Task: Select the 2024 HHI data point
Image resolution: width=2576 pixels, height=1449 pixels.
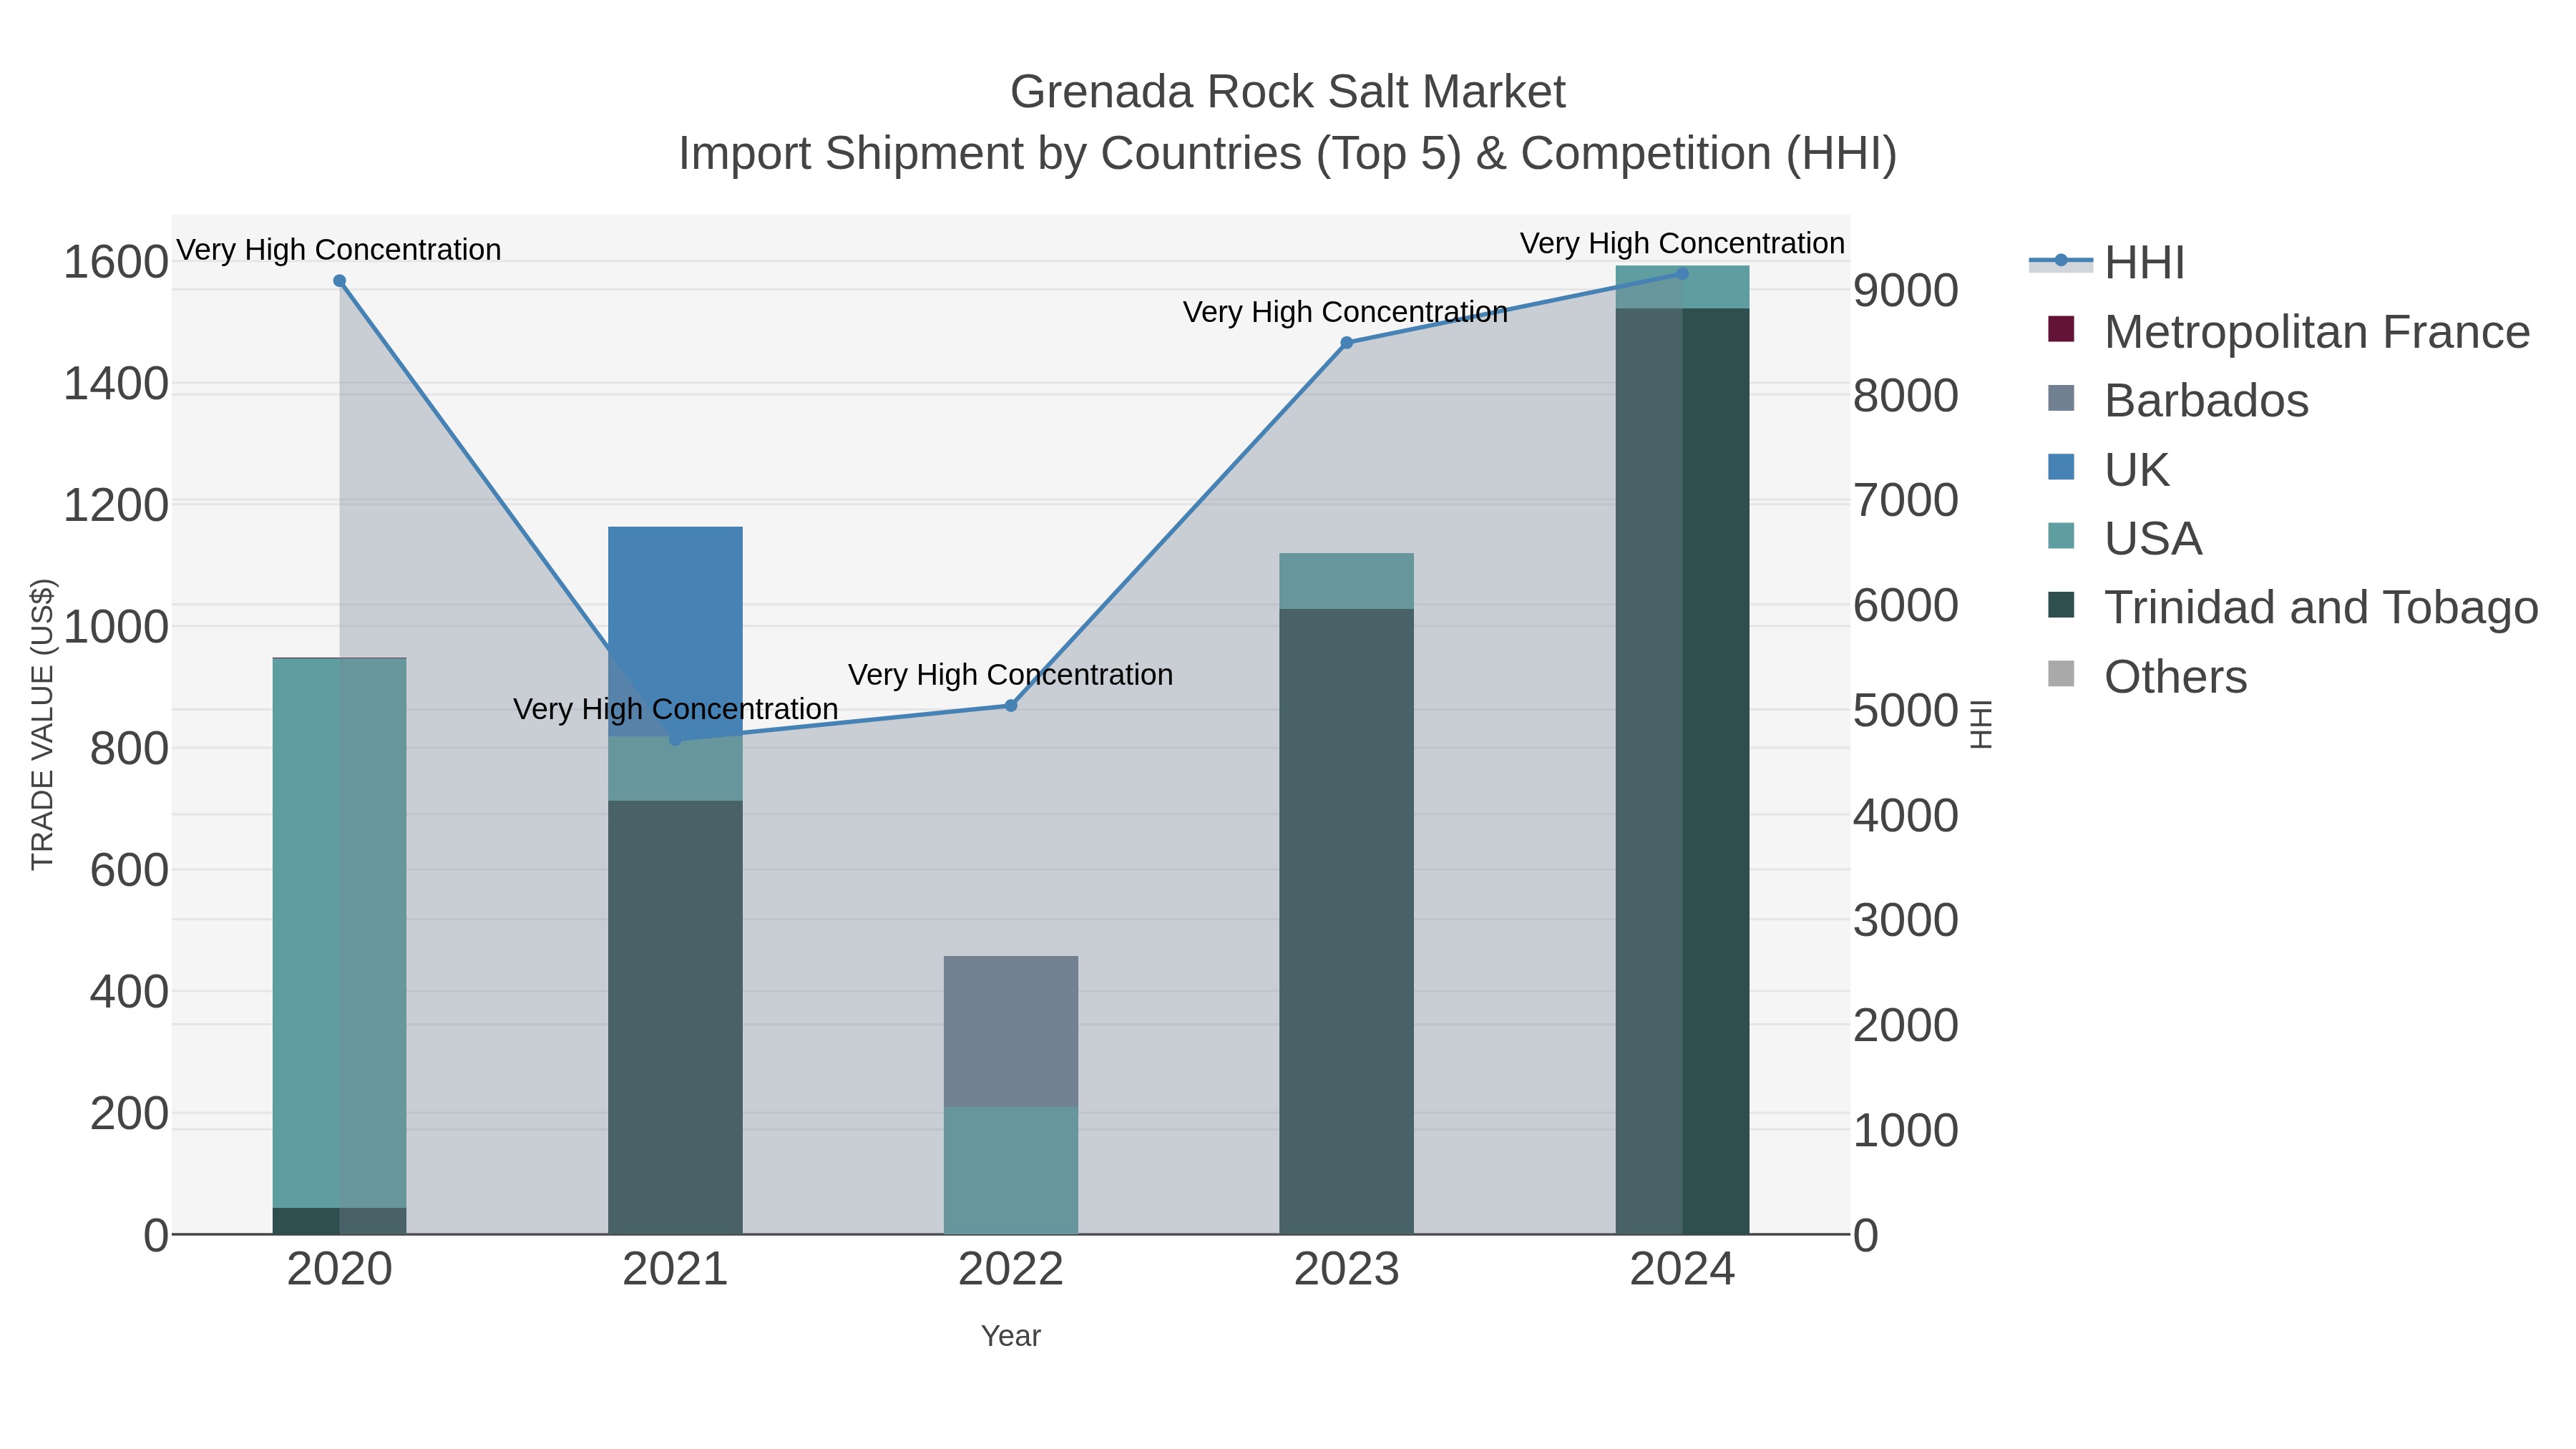Action: 1682,273
